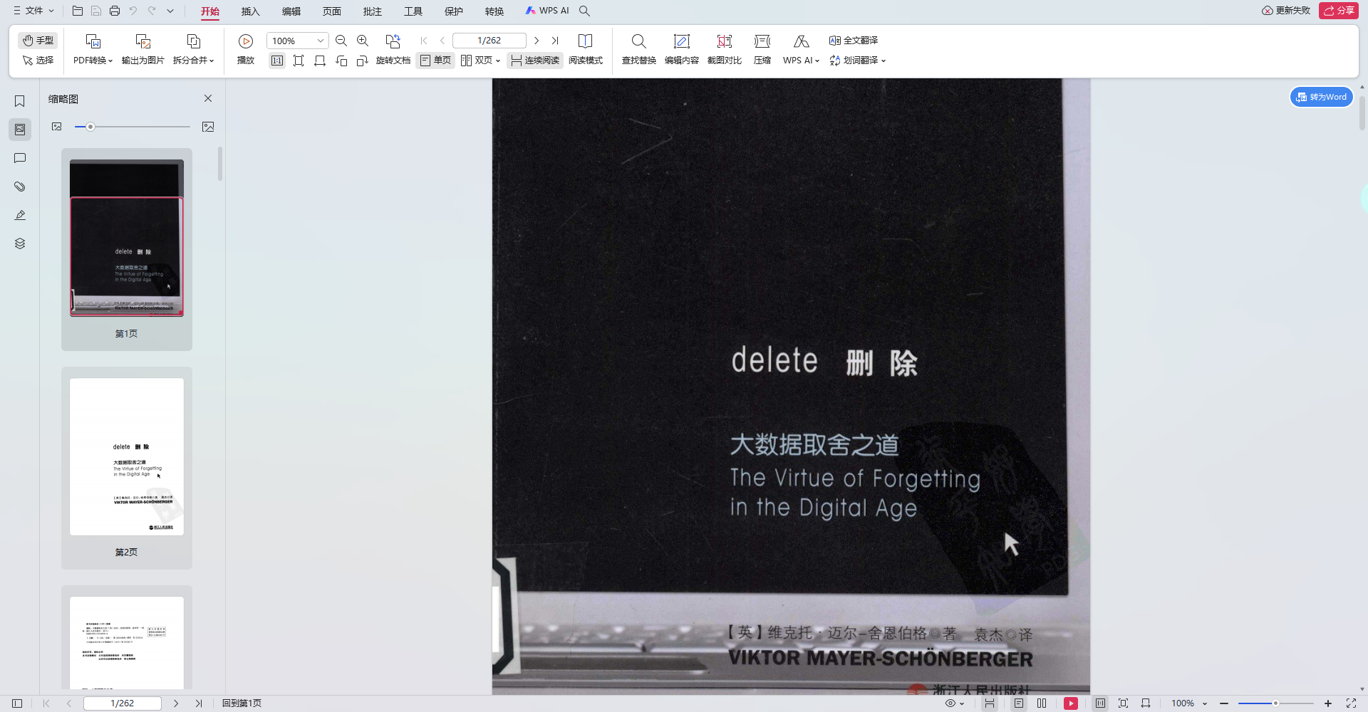The height and width of the screenshot is (712, 1368).
Task: Open the Split and Merge dropdown
Action: 193,61
